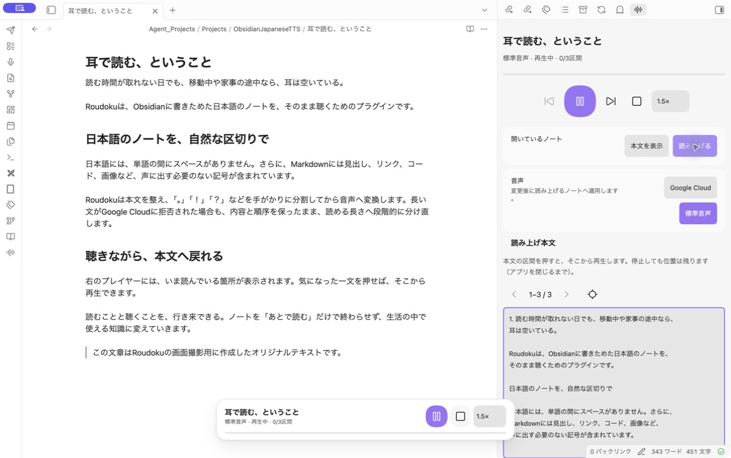Skip to previous segment in sidebar player

point(549,101)
